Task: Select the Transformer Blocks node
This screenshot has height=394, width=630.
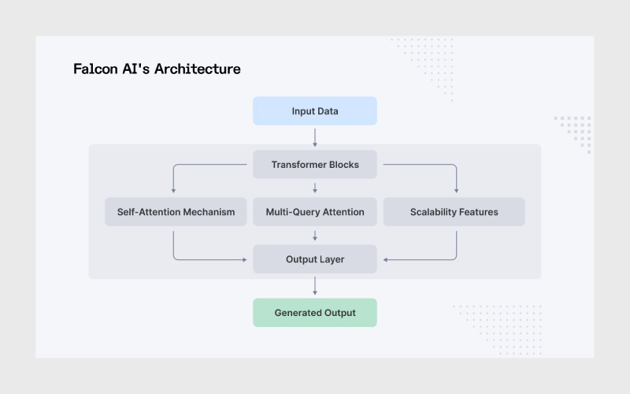Action: (315, 165)
